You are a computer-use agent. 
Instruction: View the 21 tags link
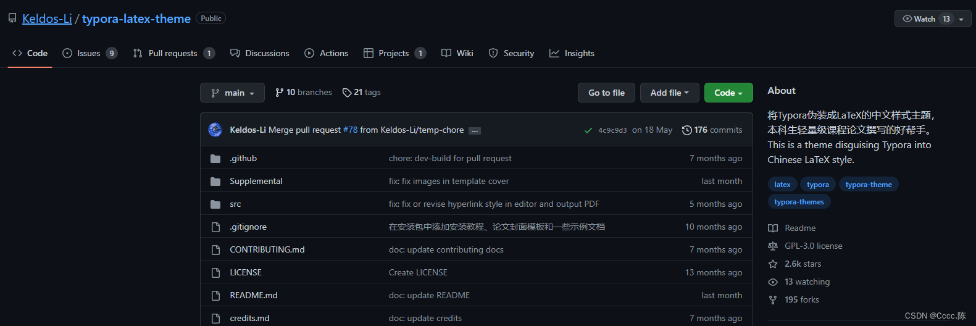pos(361,93)
